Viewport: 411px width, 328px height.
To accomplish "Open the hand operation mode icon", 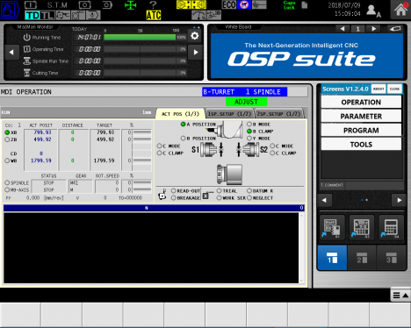I will click(10, 10).
